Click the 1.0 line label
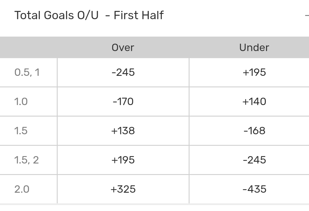 click(x=21, y=102)
